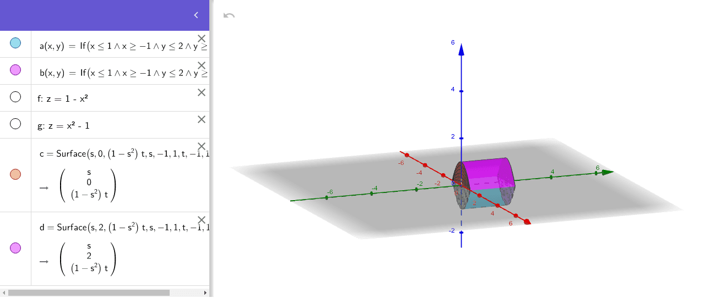The width and height of the screenshot is (705, 298).
Task: Select the equation g: z = x² - 1
Action: [63, 126]
